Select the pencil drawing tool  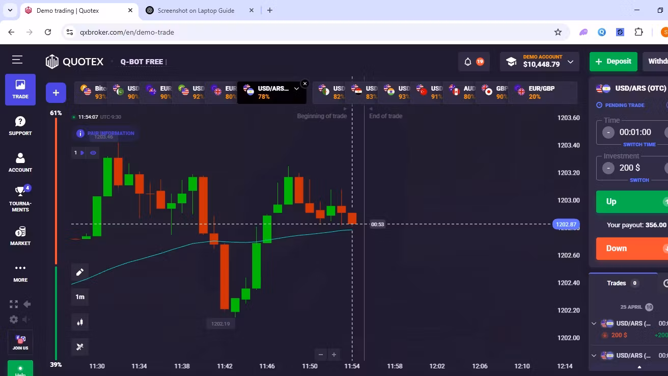80,272
